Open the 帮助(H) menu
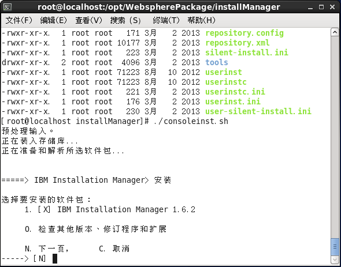341x267 pixels. click(201, 20)
